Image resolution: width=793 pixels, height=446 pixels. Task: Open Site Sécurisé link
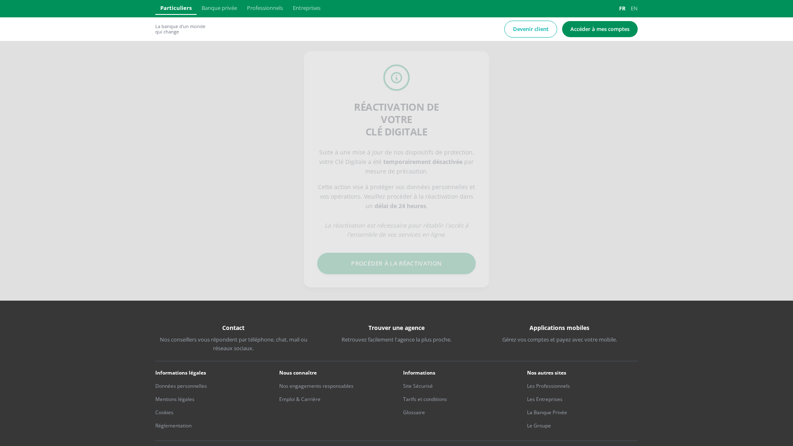(x=418, y=386)
